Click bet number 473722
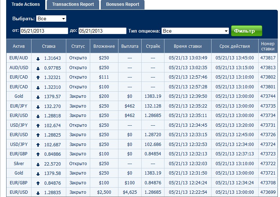The height and width of the screenshot is (197, 280). (x=268, y=163)
